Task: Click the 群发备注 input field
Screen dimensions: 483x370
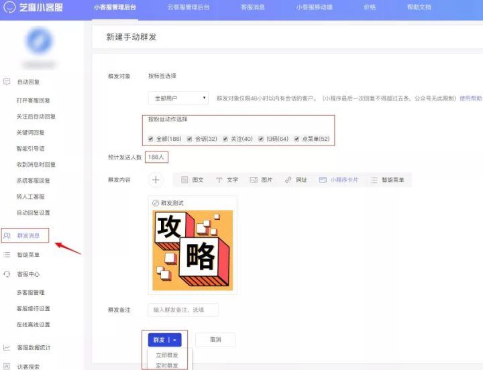Action: click(183, 310)
